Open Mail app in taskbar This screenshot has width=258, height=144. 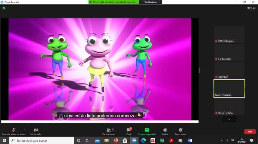click(97, 141)
